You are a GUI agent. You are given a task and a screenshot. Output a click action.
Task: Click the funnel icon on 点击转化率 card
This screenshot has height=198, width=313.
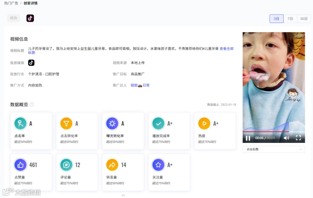[66, 123]
